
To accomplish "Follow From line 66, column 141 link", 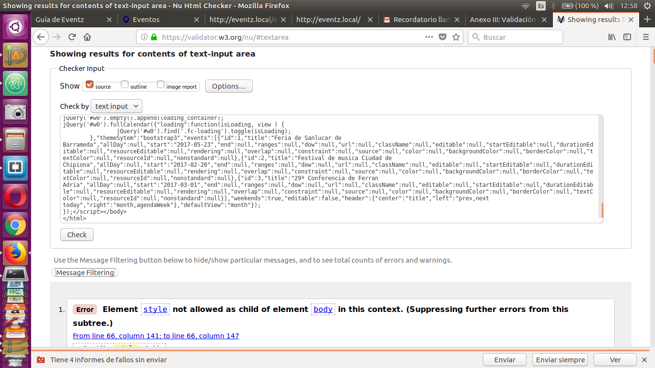I will tap(156, 336).
